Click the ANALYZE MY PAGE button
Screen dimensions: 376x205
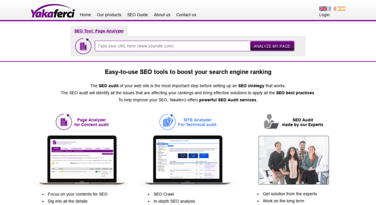coord(272,46)
